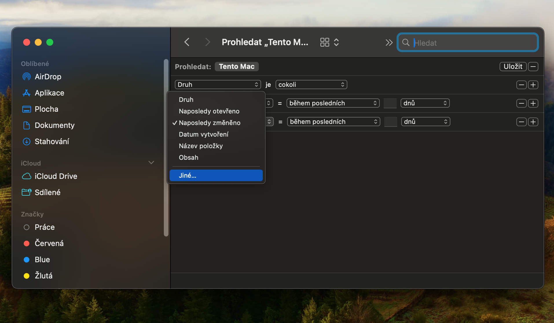
Task: Go forward with the right chevron
Action: point(208,42)
